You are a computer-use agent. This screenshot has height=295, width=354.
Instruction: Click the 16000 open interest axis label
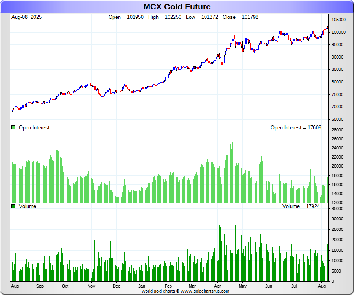[337, 184]
